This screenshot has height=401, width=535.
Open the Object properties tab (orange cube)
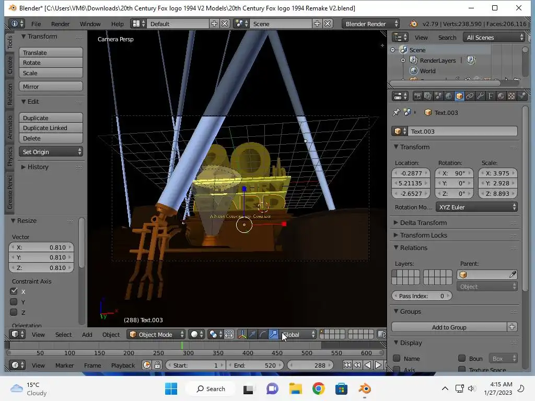(459, 96)
